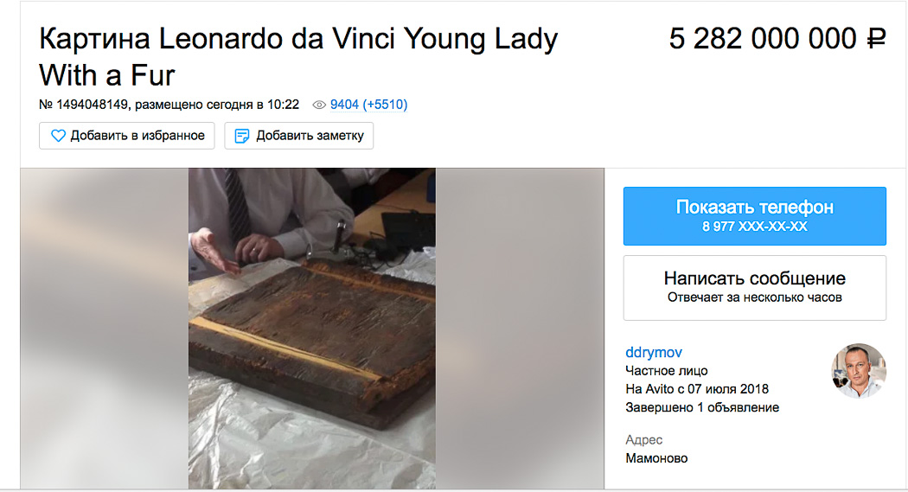Click the seller avatar photo
The image size is (908, 492).
(x=859, y=371)
